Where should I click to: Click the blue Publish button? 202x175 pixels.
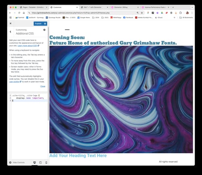coord(38,24)
